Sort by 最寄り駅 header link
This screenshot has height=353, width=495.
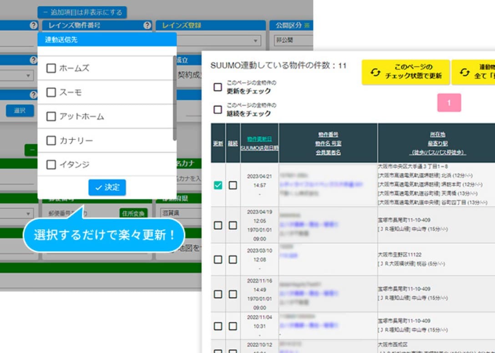[x=437, y=143]
